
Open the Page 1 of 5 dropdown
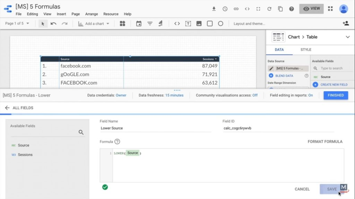[x=17, y=23]
